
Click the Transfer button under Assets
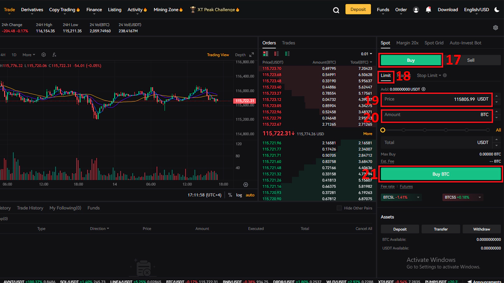click(441, 229)
